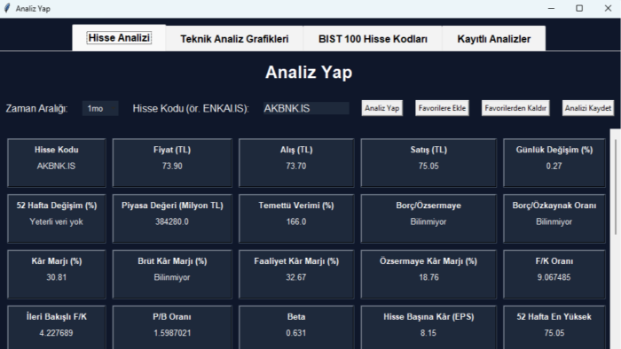Click the Hisse Kodu (ör. ENKAI.IS) label
Image resolution: width=621 pixels, height=349 pixels.
(191, 108)
